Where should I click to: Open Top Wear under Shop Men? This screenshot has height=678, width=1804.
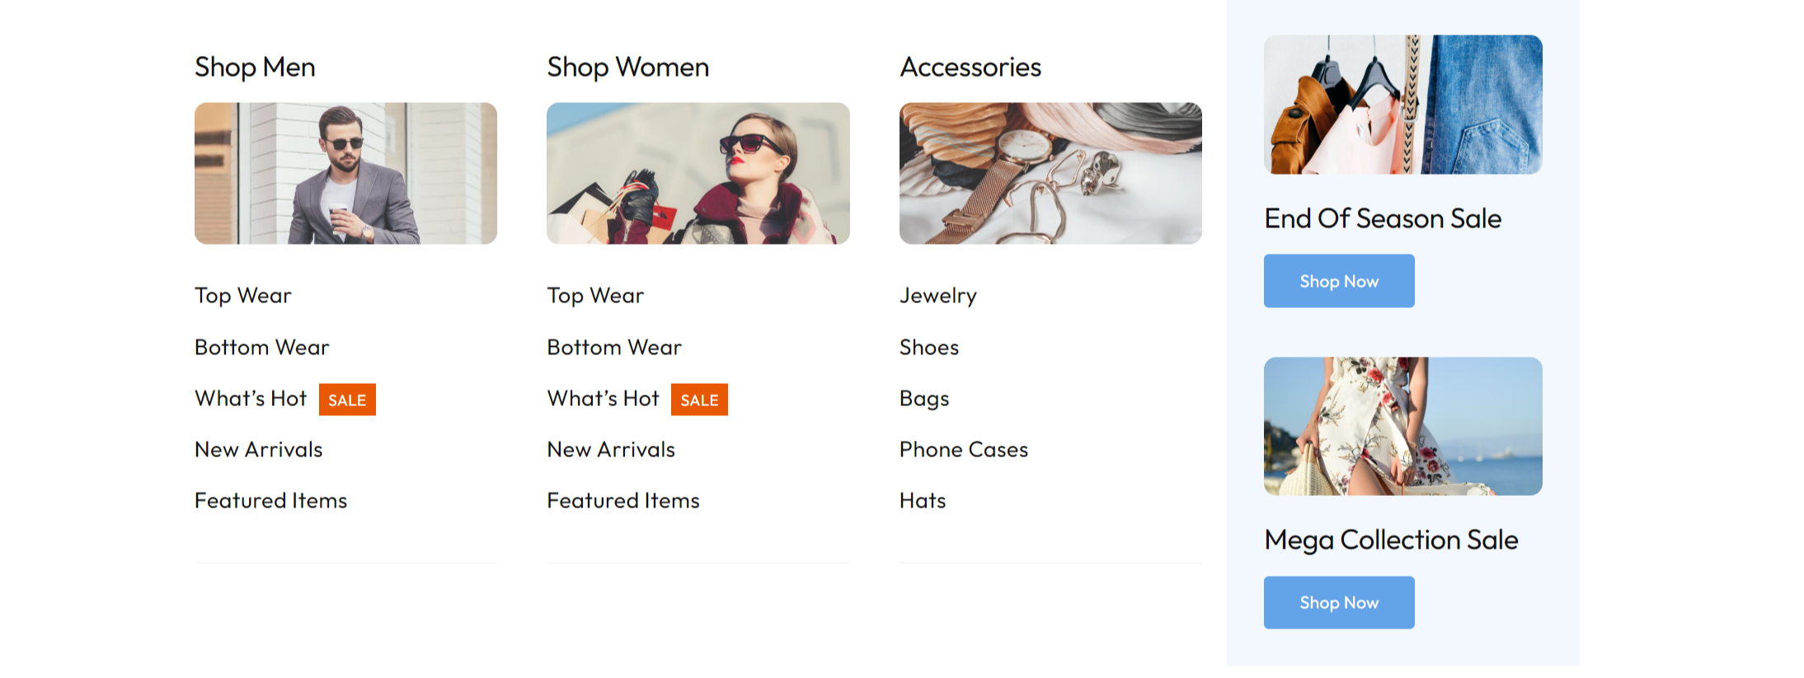pos(243,296)
